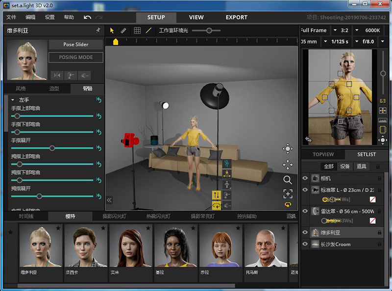Image resolution: width=392 pixels, height=291 pixels.
Task: Lock the 维多利亚 setlist item
Action: [x=379, y=233]
